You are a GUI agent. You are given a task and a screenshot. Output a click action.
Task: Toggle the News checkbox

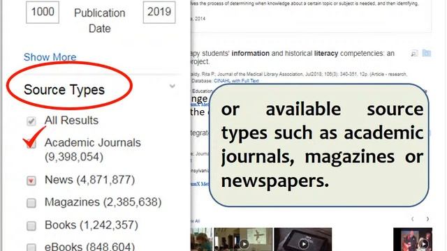click(x=31, y=181)
